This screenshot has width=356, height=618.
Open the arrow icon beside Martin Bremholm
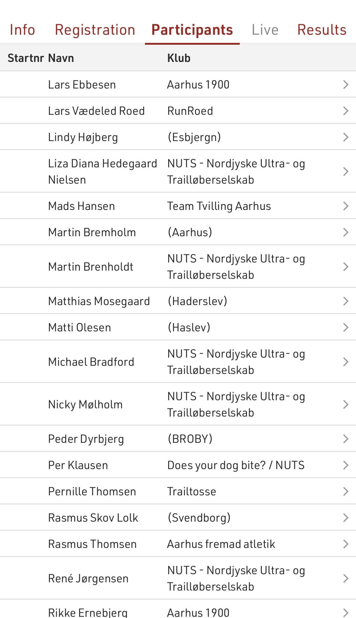click(346, 232)
